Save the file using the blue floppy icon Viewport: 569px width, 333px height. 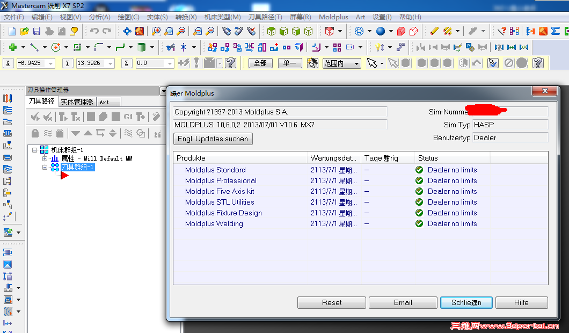(x=37, y=31)
